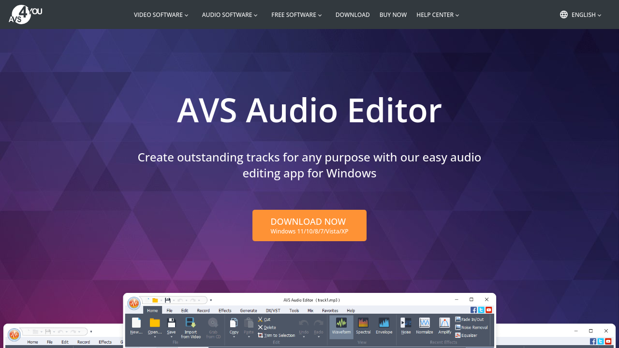Switch to Spectral view
This screenshot has width=619, height=348.
(363, 326)
